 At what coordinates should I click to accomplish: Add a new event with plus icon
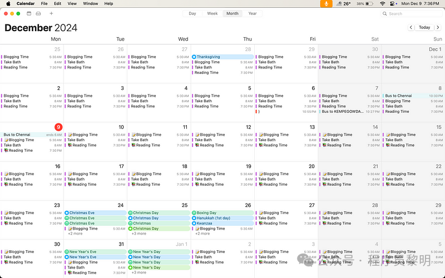coord(51,13)
